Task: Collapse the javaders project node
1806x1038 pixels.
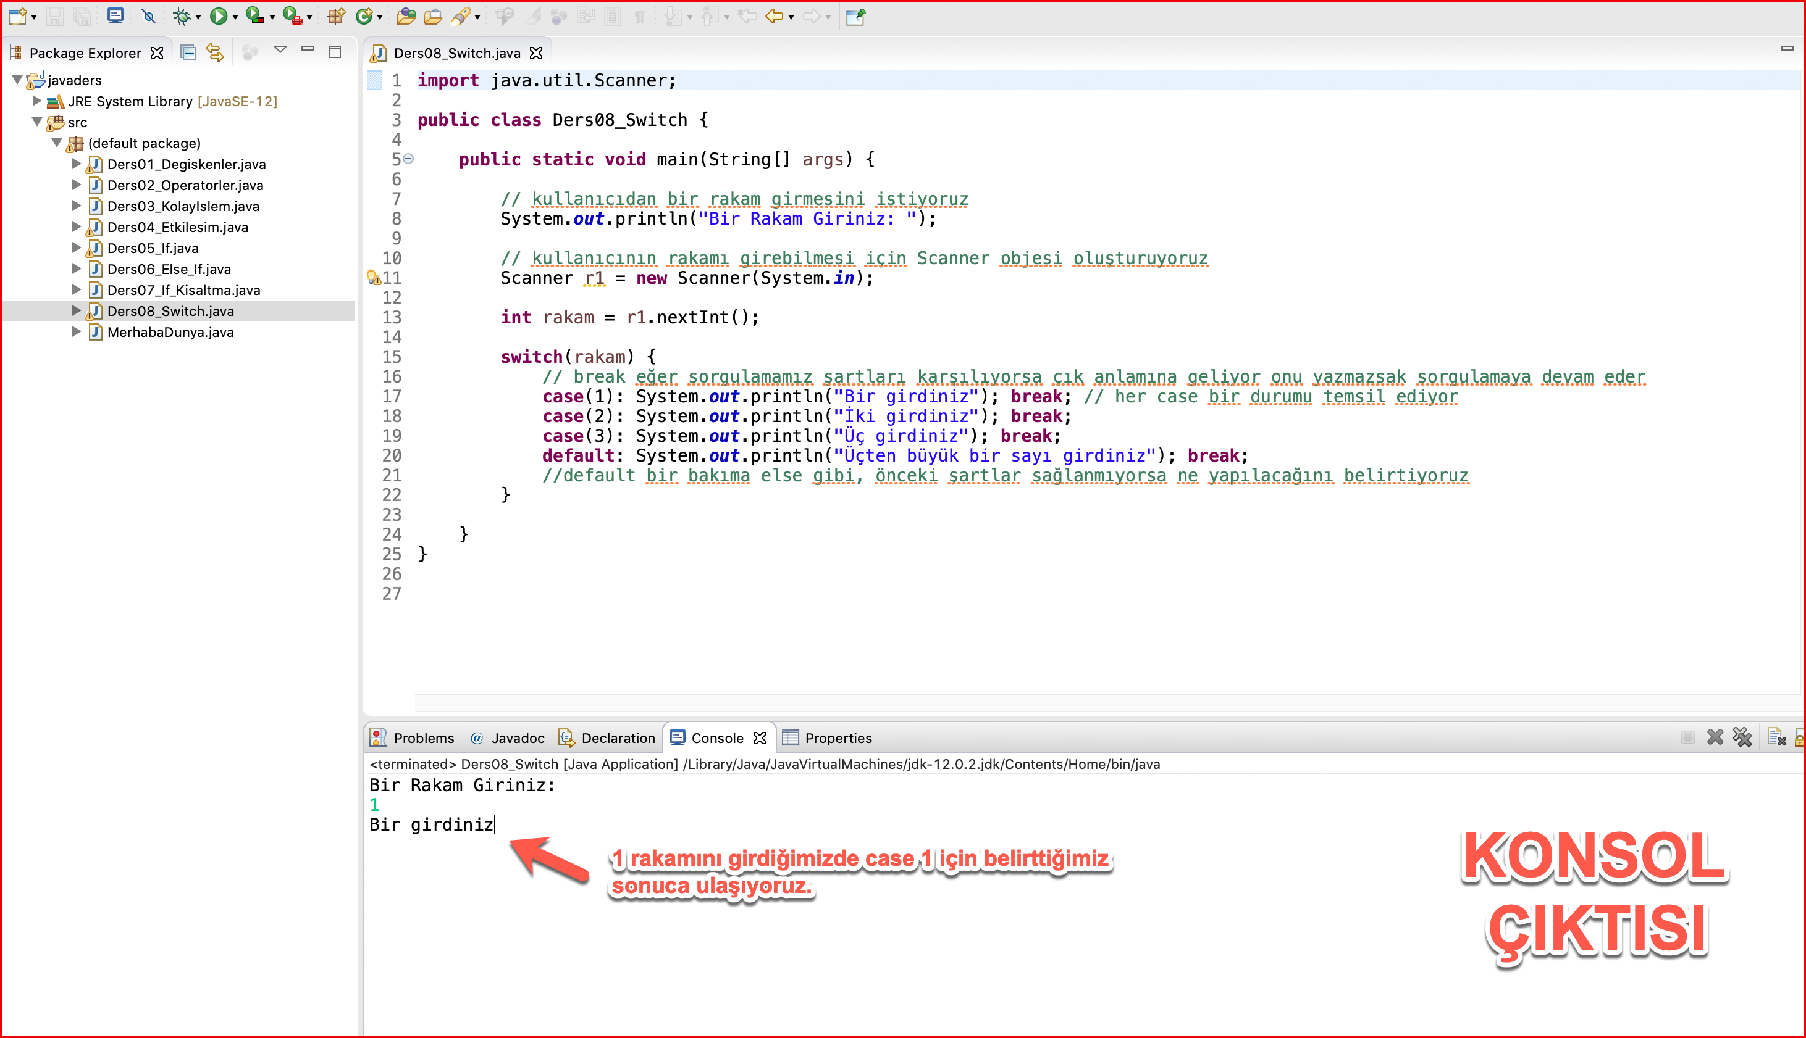Action: (x=17, y=80)
